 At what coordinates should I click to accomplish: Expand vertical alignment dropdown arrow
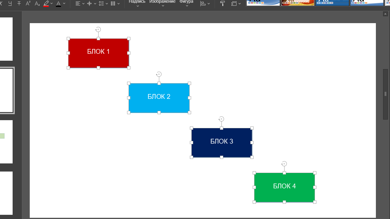[95, 4]
